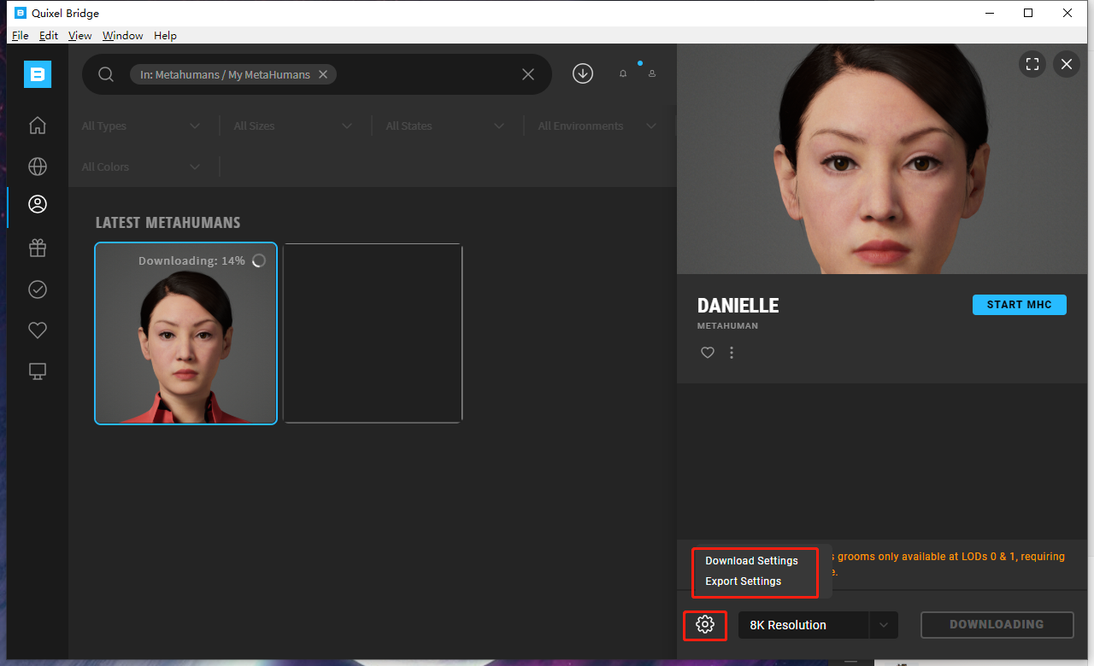
Task: Select the Danielle MetaHuman thumbnail
Action: click(185, 334)
